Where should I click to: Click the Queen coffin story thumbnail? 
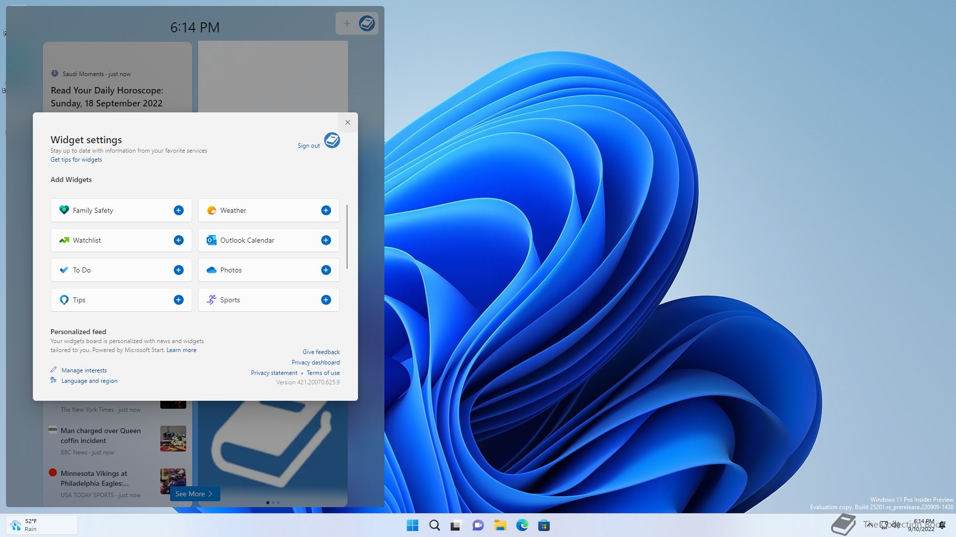pos(173,439)
